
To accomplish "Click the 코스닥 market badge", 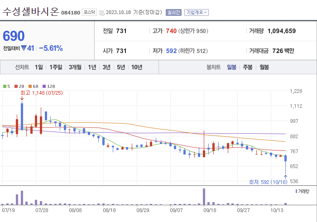I will (x=89, y=12).
